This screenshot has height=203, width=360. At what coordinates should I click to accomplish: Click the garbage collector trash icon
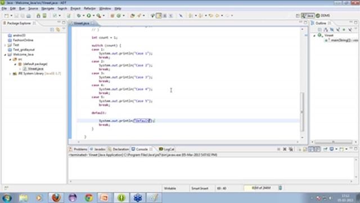pos(280,188)
